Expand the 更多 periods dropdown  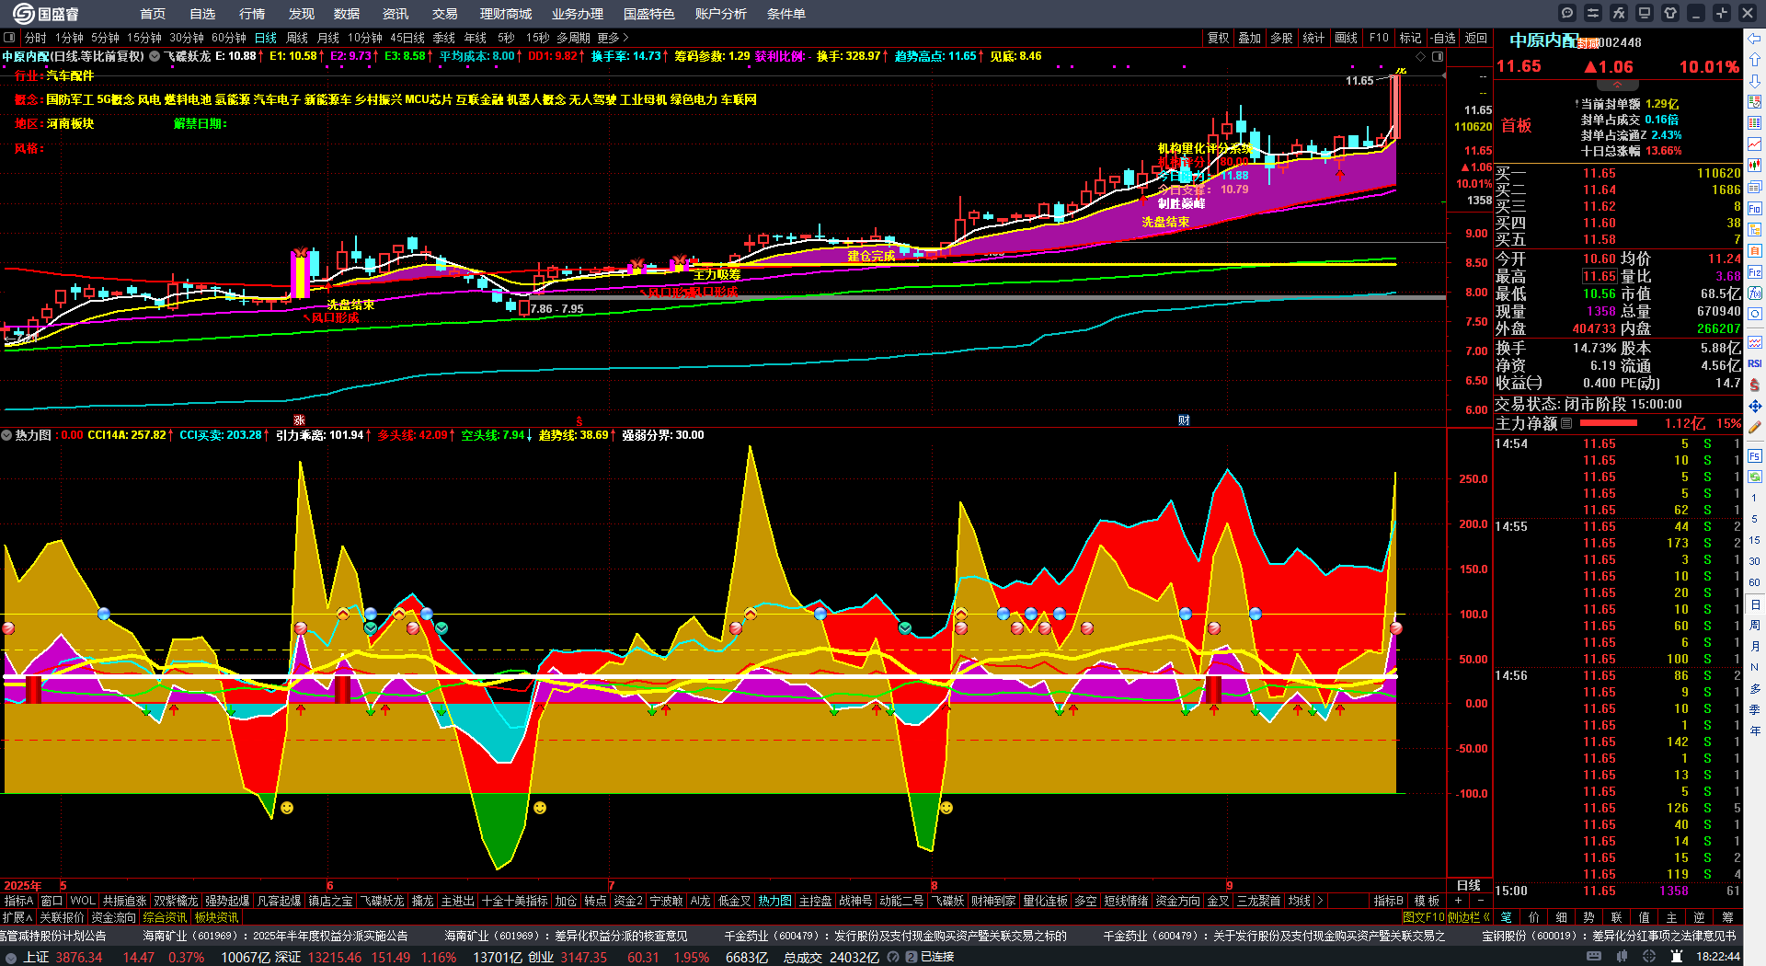click(613, 38)
